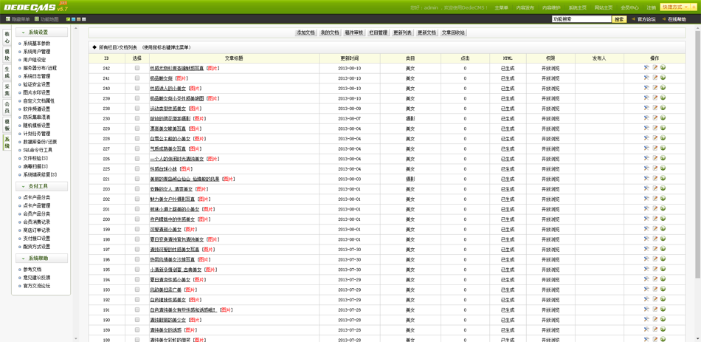Select the checkbox for article 229

(x=137, y=129)
